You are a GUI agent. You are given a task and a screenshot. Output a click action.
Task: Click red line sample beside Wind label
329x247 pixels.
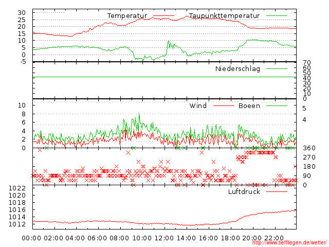pyautogui.click(x=224, y=105)
